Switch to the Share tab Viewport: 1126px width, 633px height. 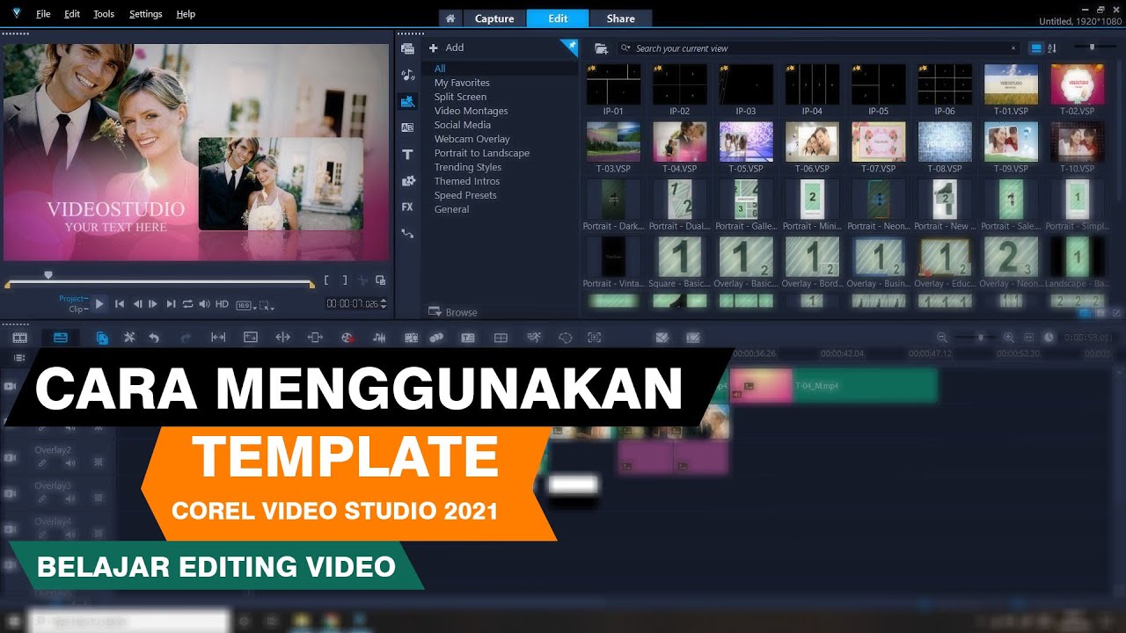tap(620, 18)
